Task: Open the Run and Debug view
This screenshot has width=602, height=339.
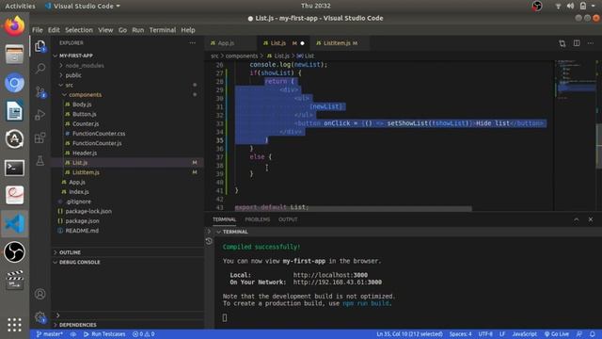Action: (40, 115)
